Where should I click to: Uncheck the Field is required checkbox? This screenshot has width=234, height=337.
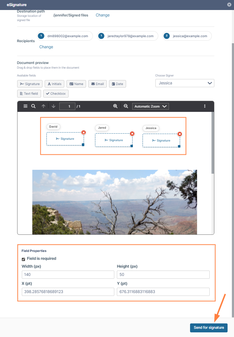(24, 259)
